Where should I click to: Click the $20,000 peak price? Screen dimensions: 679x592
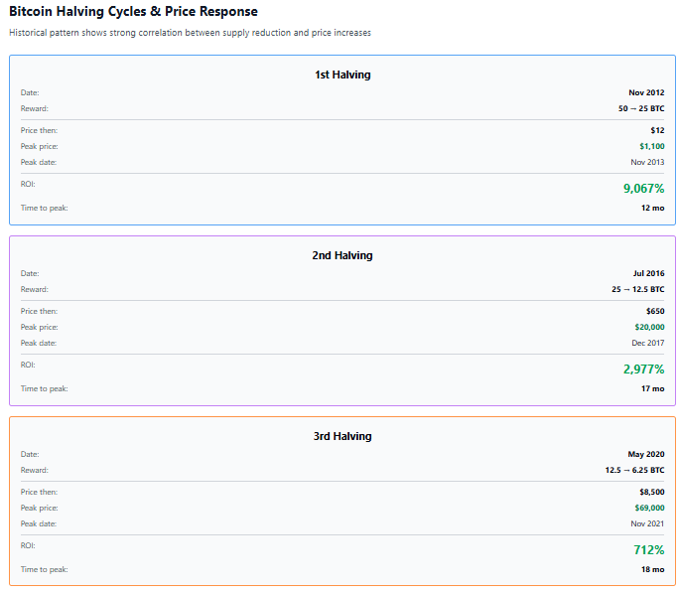649,327
